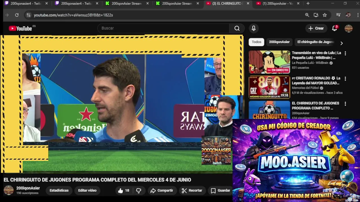The width and height of the screenshot is (360, 202).
Task: Open the Chiringuito suggested video thumbnail
Action: (269, 110)
